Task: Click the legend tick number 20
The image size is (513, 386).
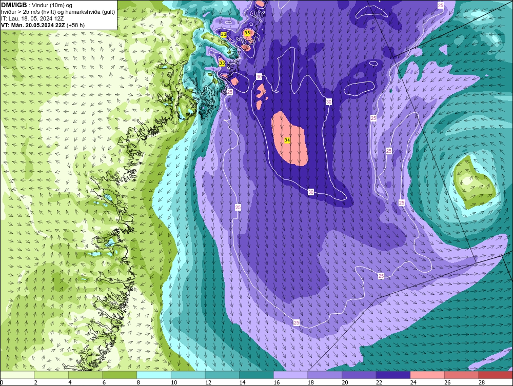Action: pyautogui.click(x=345, y=382)
